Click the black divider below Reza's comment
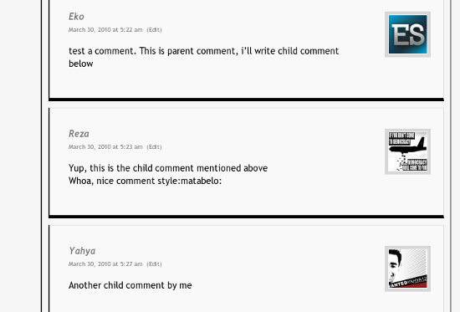The image size is (460, 312). [x=247, y=217]
